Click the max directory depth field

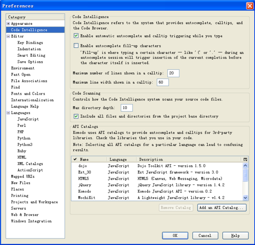[x=127, y=108]
